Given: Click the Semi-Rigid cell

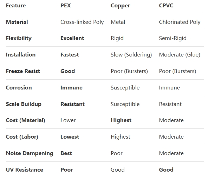Looking at the screenshot, I should (x=172, y=38).
